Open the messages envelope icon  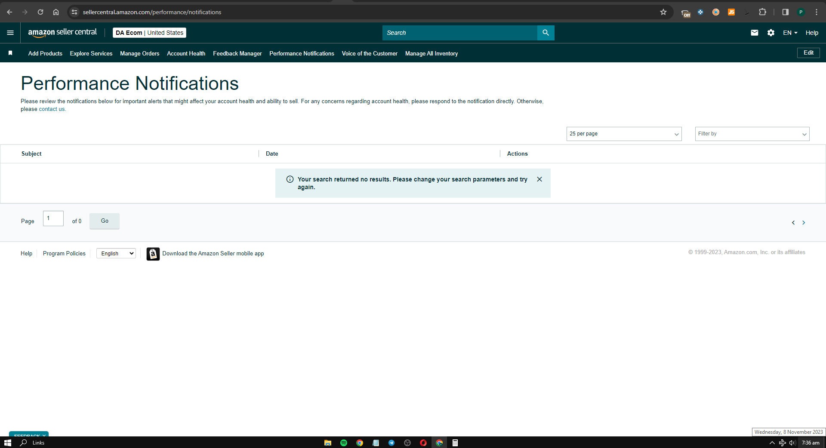pos(755,33)
